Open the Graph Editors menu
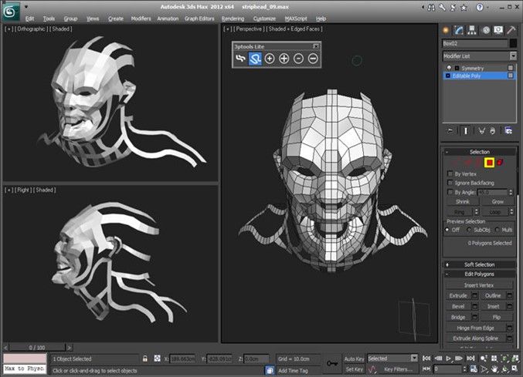Image resolution: width=523 pixels, height=377 pixels. coord(199,18)
